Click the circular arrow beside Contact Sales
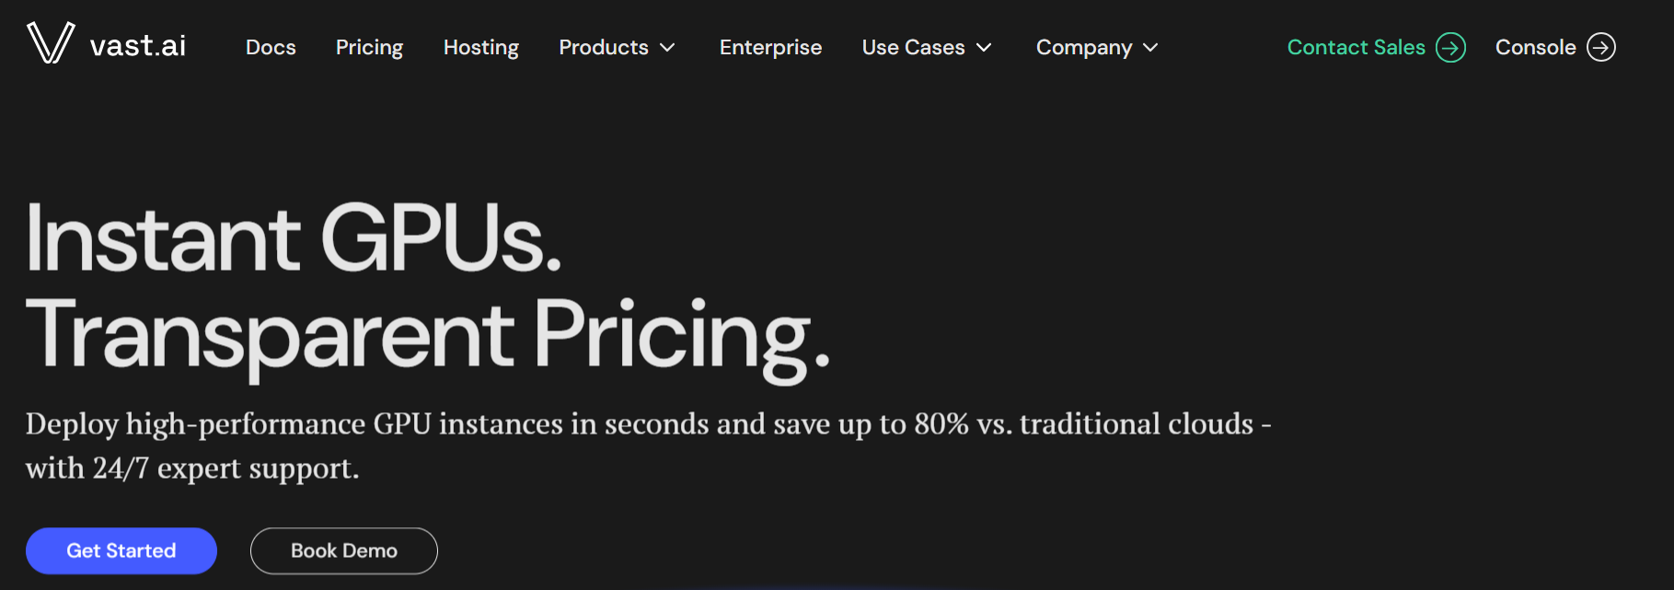1674x590 pixels. tap(1452, 47)
